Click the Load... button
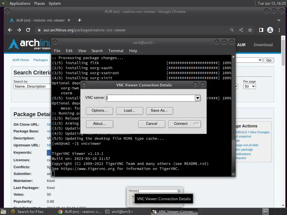 (129, 111)
